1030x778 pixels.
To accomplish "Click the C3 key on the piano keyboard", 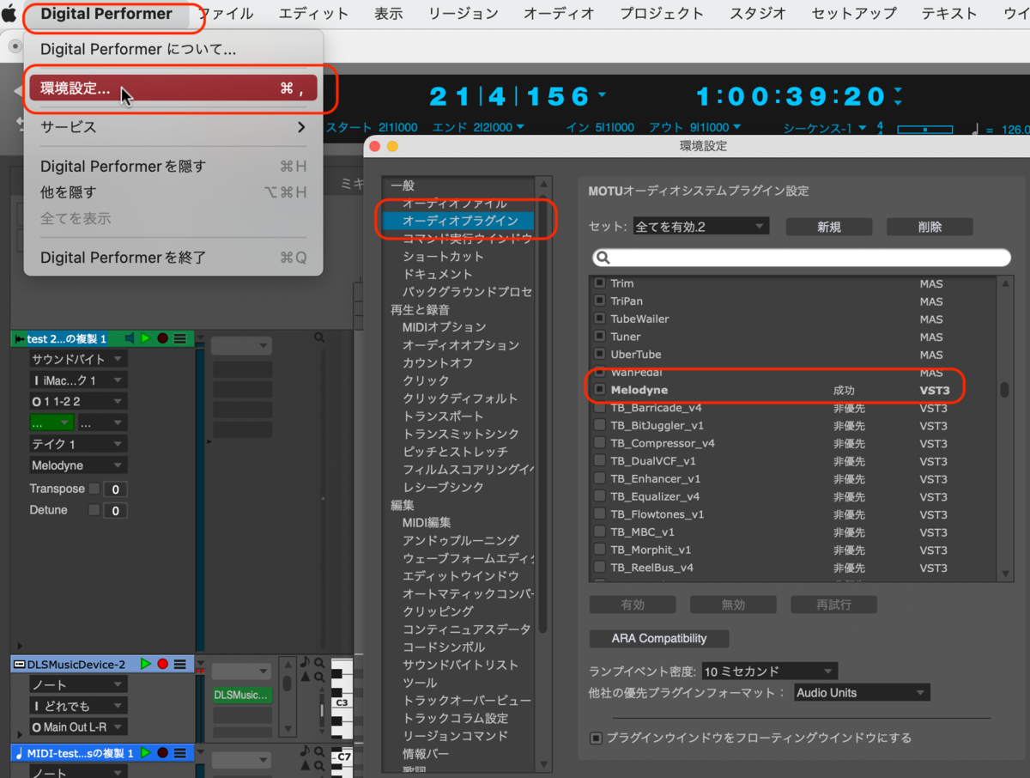I will (342, 702).
